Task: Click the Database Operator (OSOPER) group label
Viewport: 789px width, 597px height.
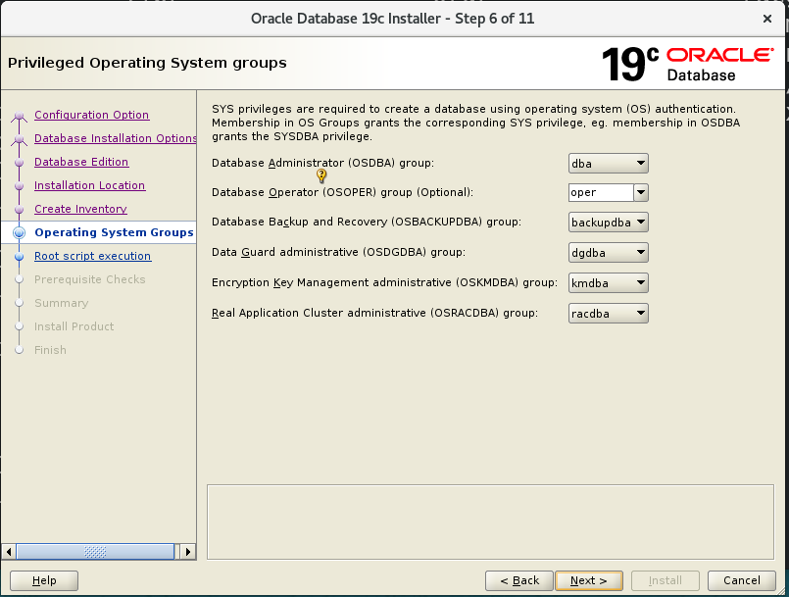Action: [x=342, y=192]
